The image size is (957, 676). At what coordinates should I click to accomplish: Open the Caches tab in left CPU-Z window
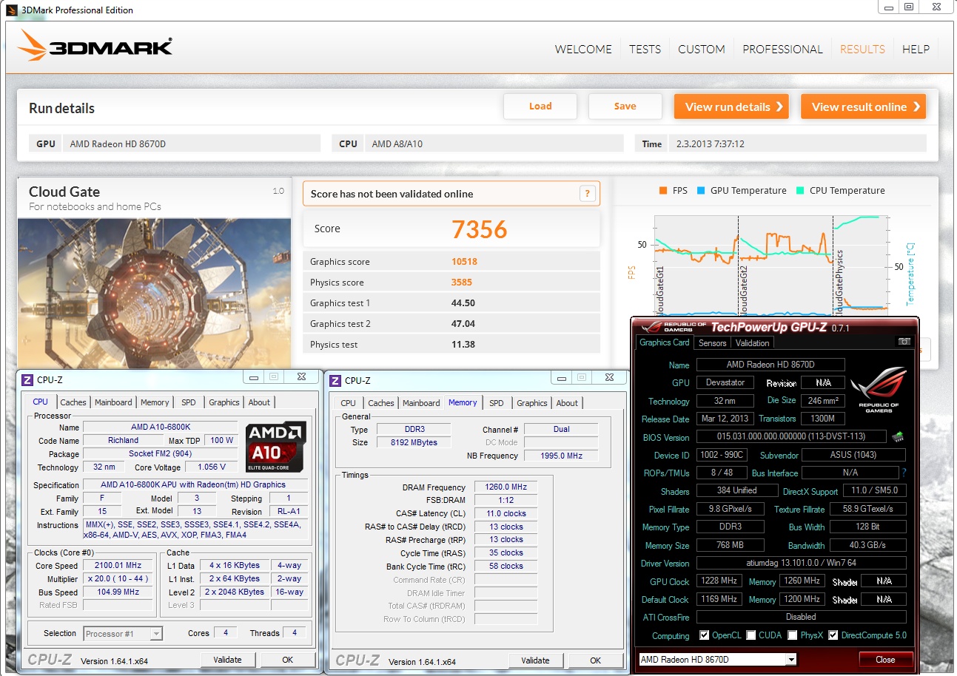pyautogui.click(x=73, y=402)
